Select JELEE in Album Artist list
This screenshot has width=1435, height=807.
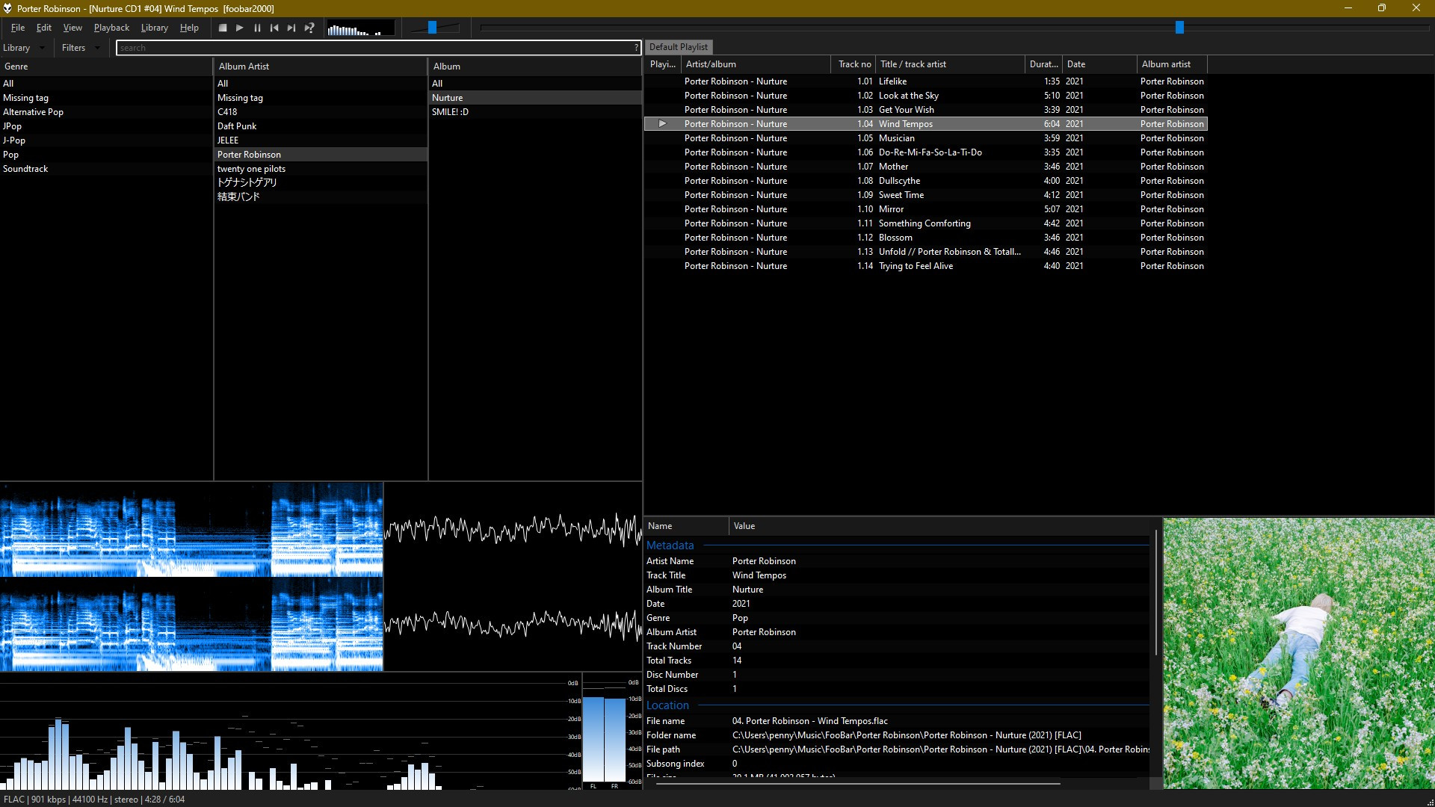(321, 140)
